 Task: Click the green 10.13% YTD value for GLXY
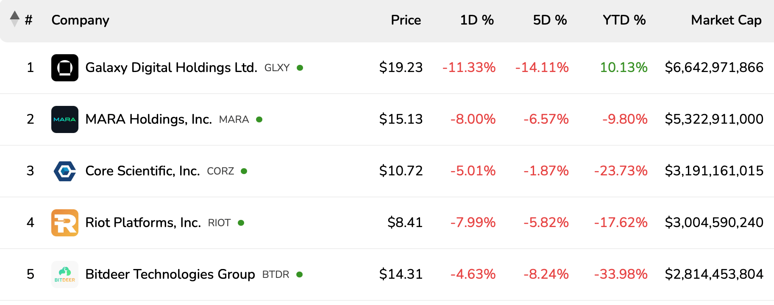pos(624,67)
